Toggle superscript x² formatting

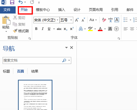72,29
